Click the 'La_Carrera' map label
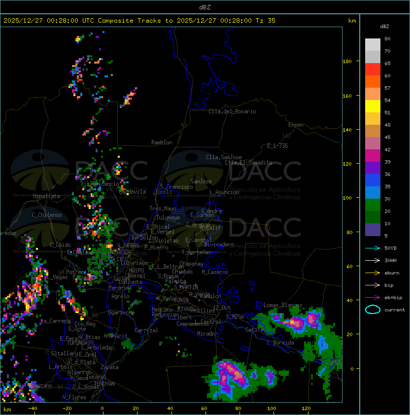 [x=56, y=321]
